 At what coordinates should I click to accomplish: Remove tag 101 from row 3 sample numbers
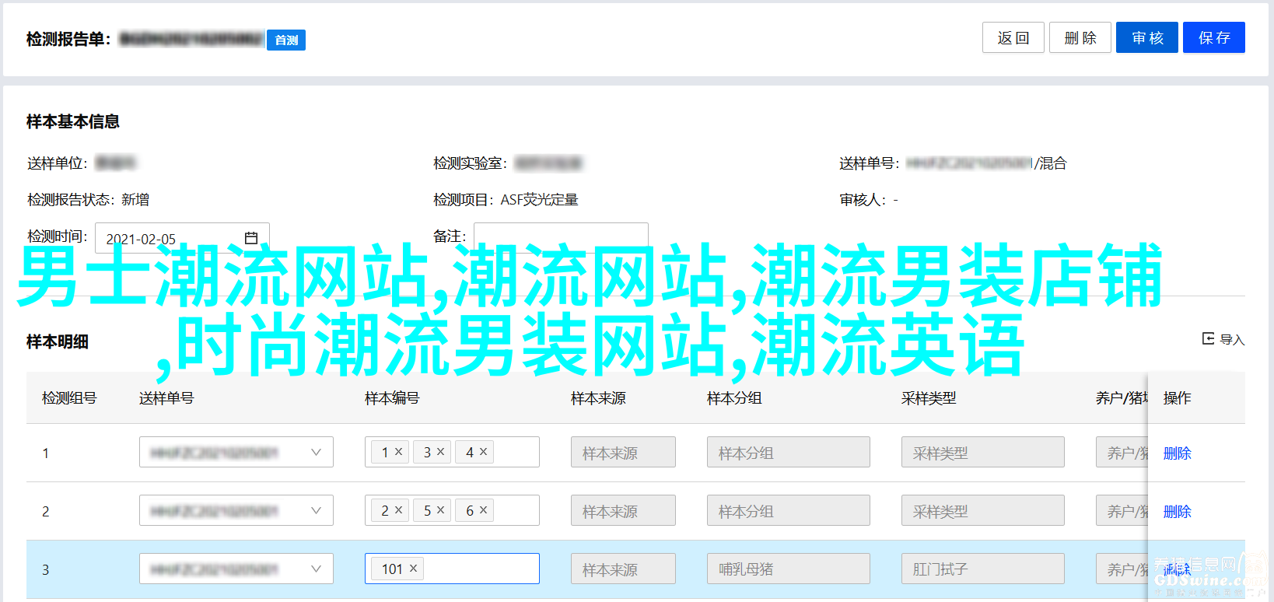point(413,569)
